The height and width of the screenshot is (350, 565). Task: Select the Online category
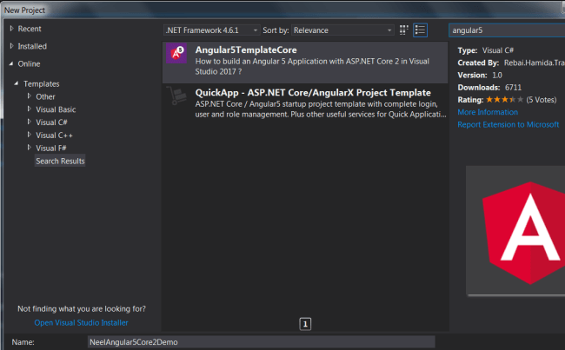[29, 64]
